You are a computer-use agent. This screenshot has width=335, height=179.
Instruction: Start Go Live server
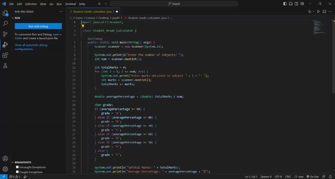click(x=313, y=177)
